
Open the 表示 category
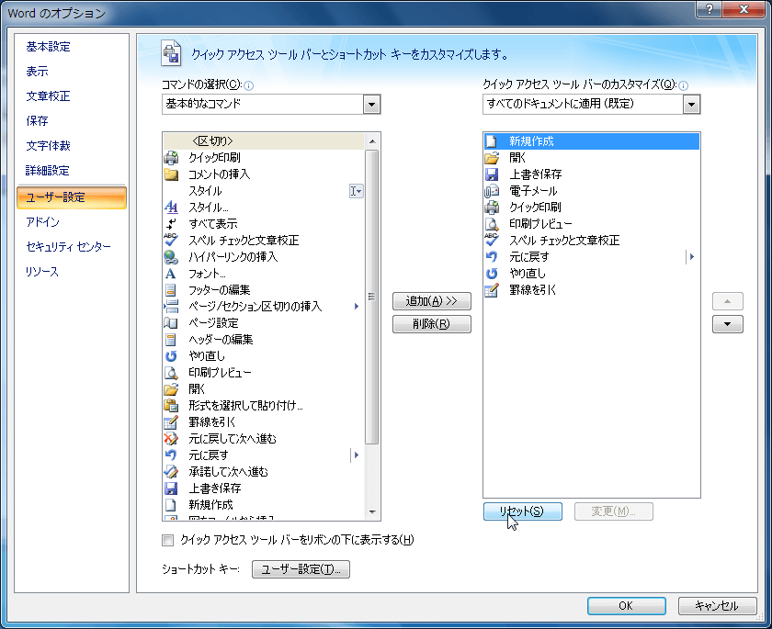37,72
